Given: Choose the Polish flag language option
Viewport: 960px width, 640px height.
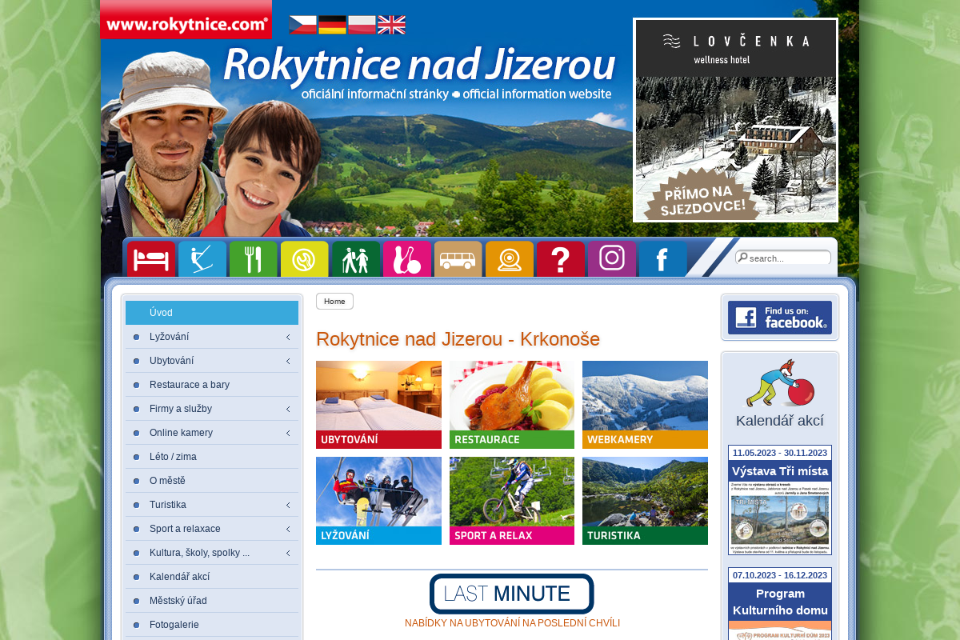Looking at the screenshot, I should pos(361,25).
